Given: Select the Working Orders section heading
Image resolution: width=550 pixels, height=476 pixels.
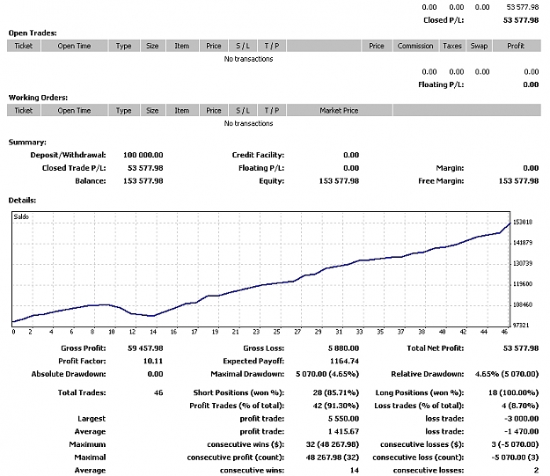Looking at the screenshot, I should coord(38,98).
